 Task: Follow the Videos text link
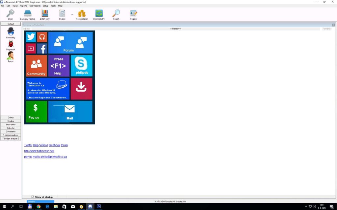point(44,145)
